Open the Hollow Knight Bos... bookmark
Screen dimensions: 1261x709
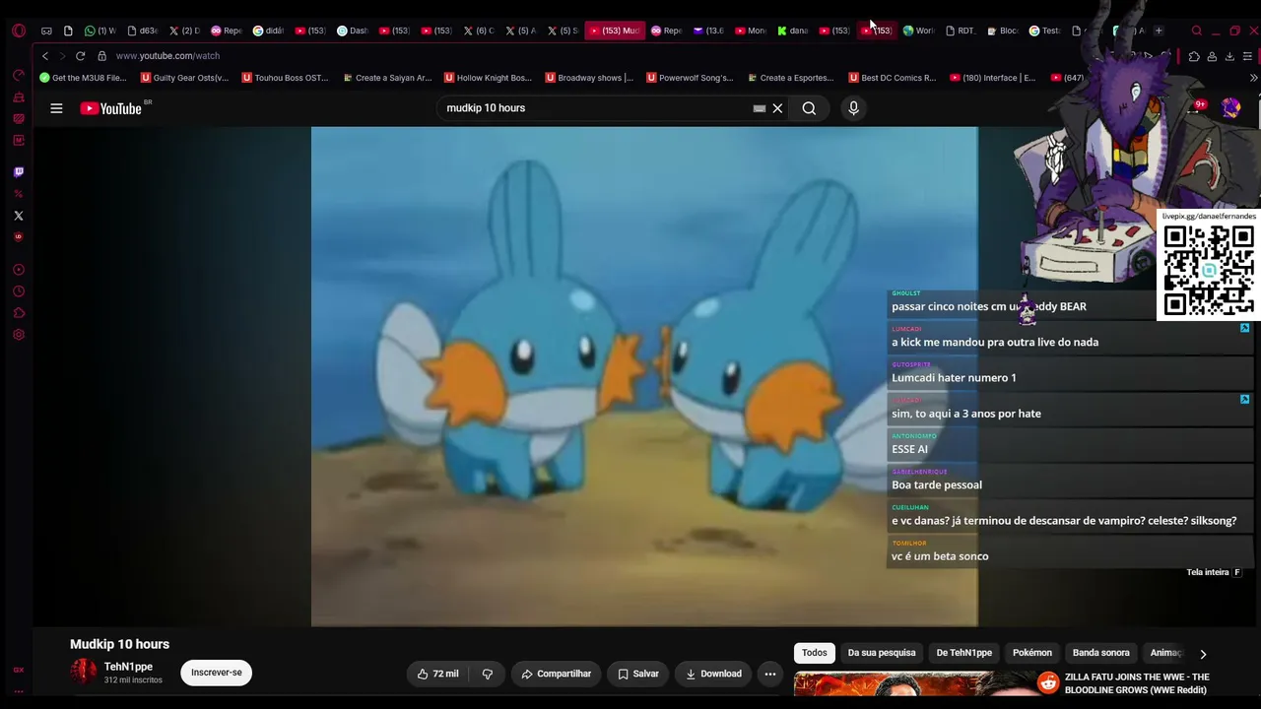pyautogui.click(x=488, y=78)
